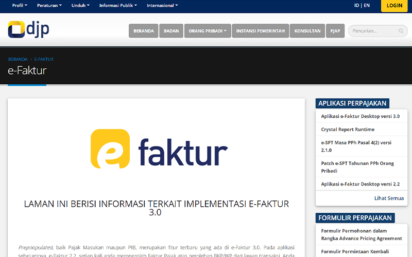Open the INSTANSI PEMERINTAH tab

click(x=261, y=31)
